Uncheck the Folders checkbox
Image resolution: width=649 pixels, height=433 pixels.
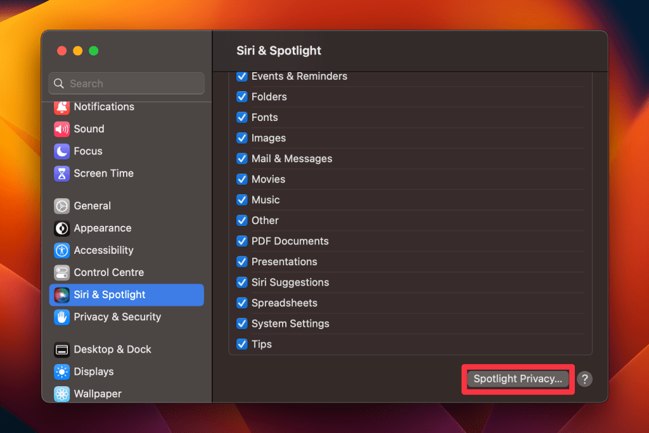pos(241,97)
